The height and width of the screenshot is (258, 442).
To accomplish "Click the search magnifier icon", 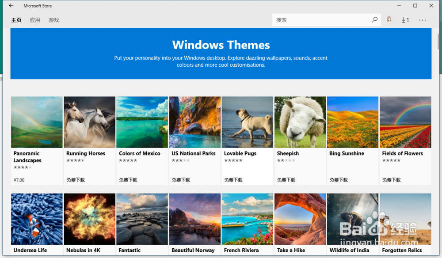I will 374,20.
